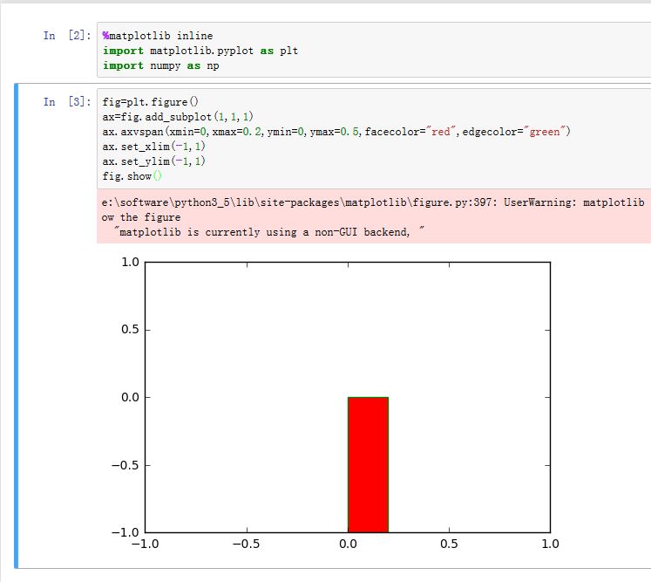
Task: Click the x-axis label 0.0
Action: click(348, 544)
